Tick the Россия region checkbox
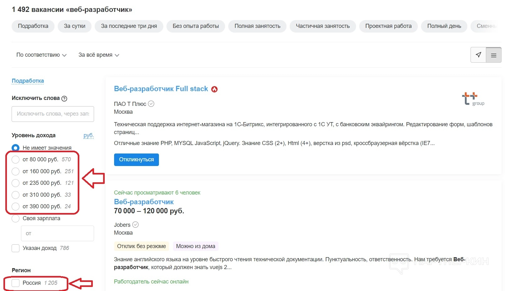 pyautogui.click(x=15, y=283)
